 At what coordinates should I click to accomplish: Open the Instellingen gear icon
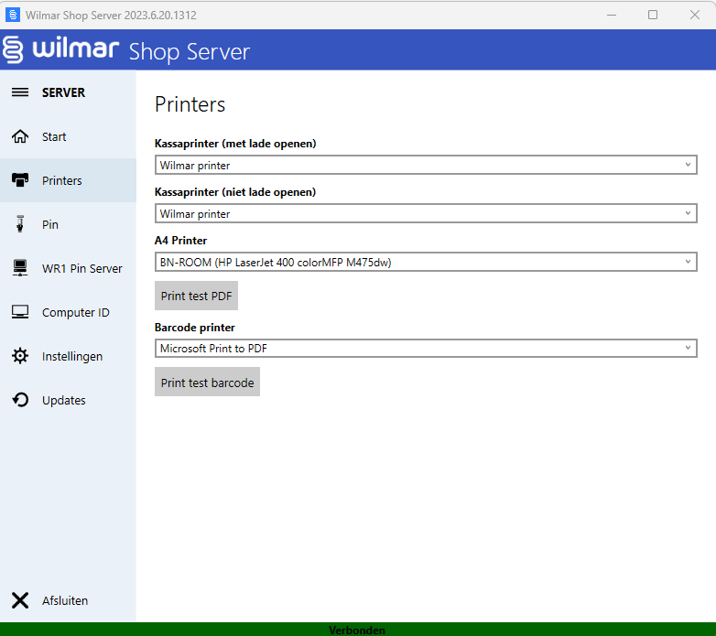pyautogui.click(x=19, y=356)
